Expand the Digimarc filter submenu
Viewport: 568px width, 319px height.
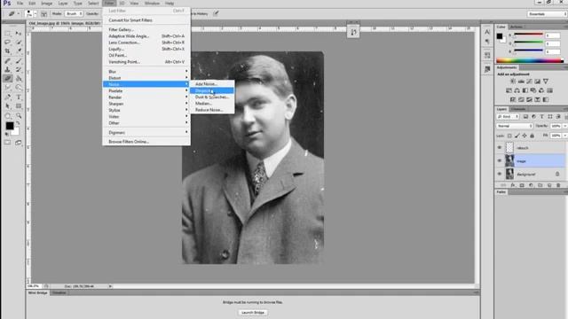coord(146,132)
